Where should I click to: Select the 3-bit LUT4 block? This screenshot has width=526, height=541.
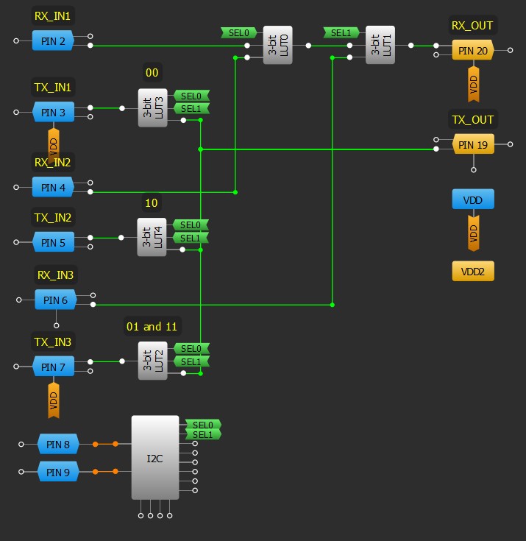pos(152,237)
